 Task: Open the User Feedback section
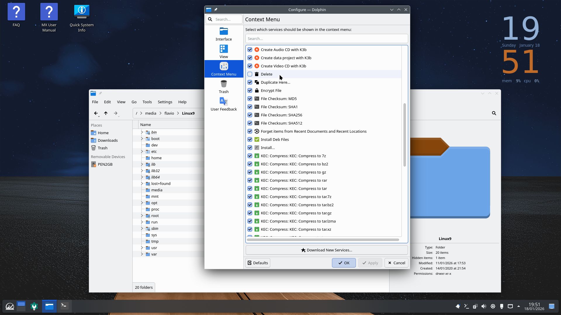224,104
